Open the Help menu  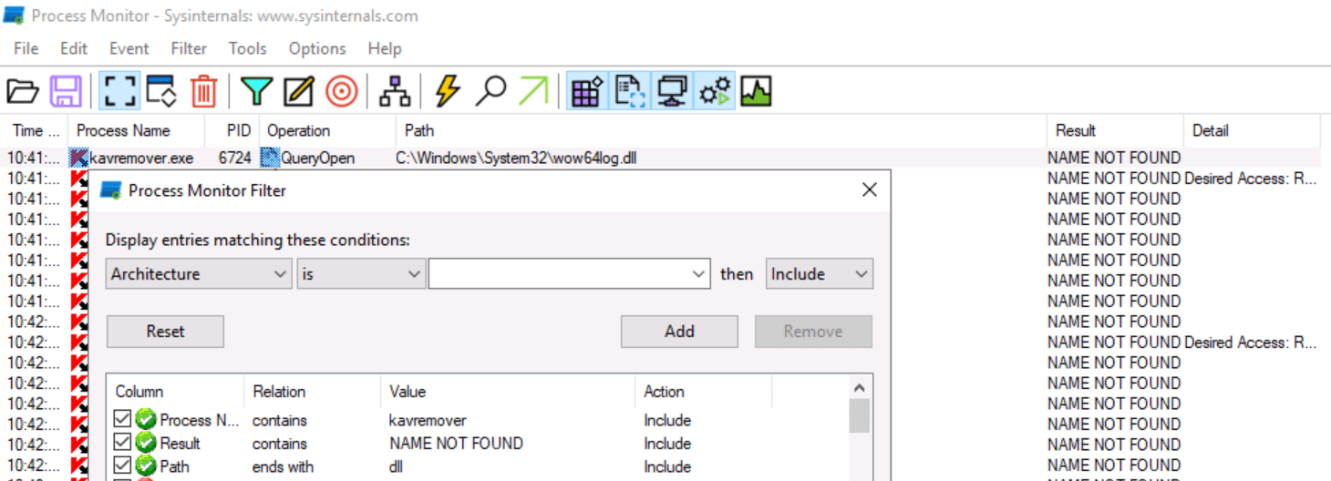385,48
